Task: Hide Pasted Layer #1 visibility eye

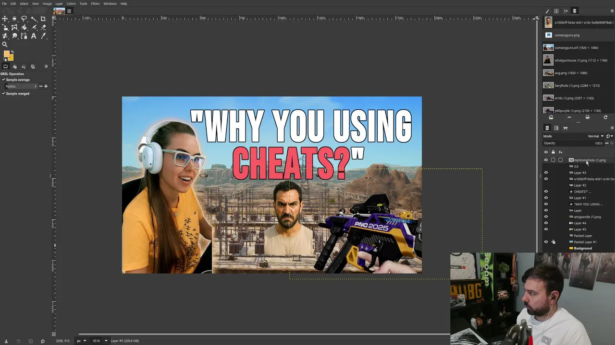Action: (x=546, y=242)
